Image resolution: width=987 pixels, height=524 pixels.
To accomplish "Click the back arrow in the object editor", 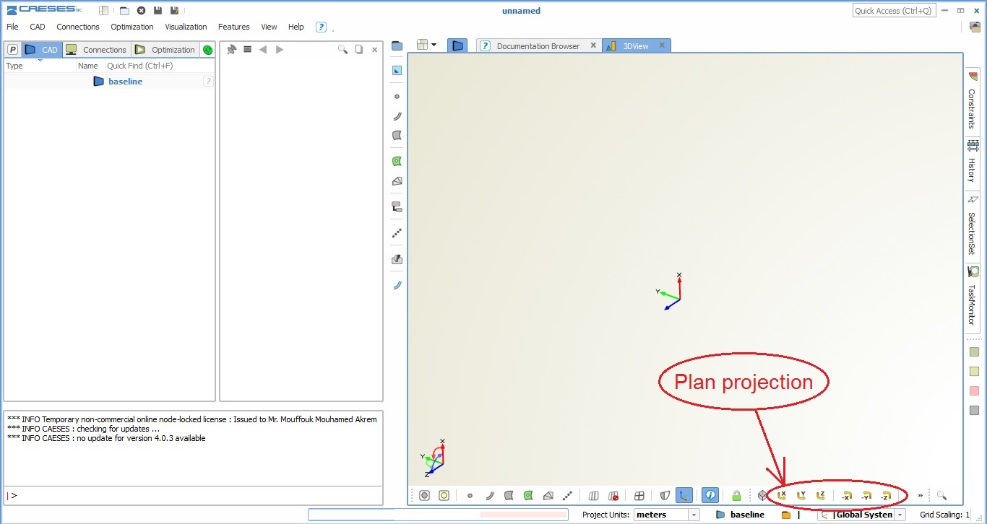I will pos(263,50).
